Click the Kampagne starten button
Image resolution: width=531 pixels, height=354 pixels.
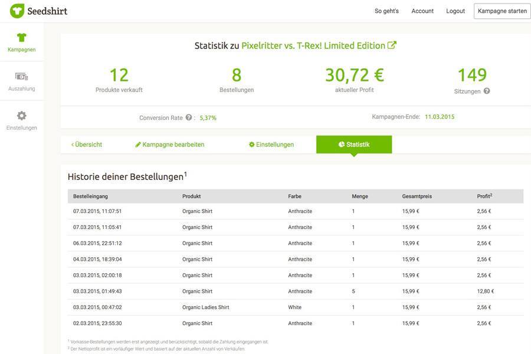point(502,11)
